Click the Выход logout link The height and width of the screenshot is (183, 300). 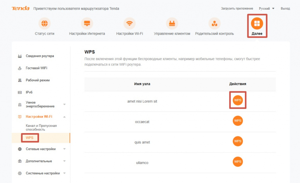pos(285,8)
